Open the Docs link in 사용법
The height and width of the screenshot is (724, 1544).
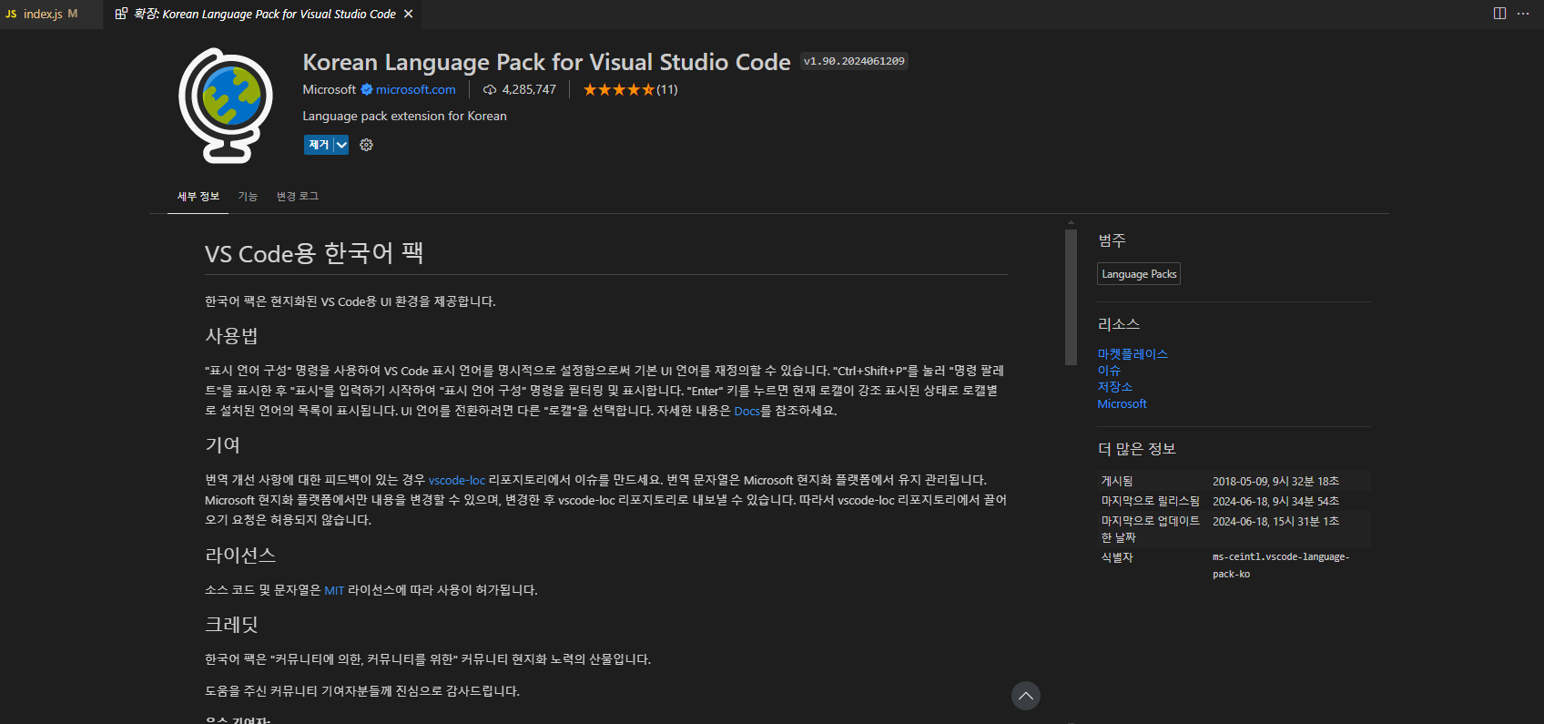[x=747, y=411]
